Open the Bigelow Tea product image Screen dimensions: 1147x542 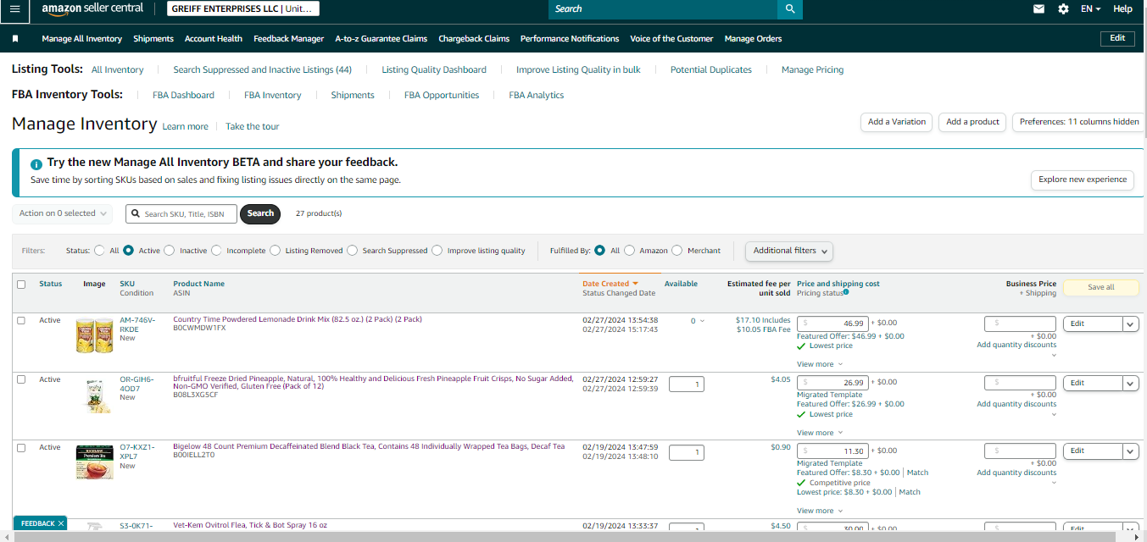94,463
